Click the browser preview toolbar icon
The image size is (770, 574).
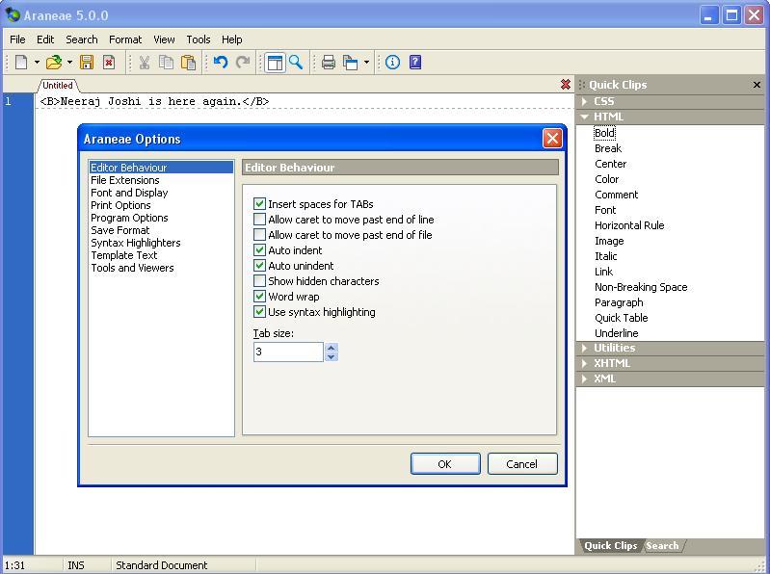(350, 63)
